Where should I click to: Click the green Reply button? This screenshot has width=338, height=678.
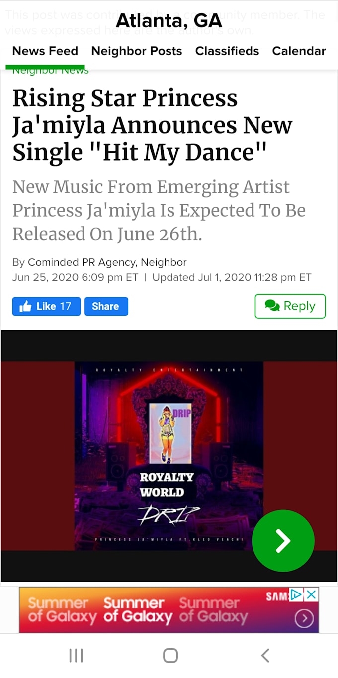[290, 306]
